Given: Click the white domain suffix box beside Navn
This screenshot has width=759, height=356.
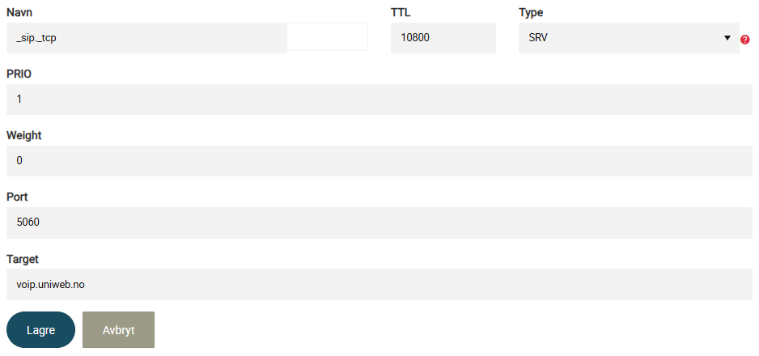Looking at the screenshot, I should click(x=328, y=36).
